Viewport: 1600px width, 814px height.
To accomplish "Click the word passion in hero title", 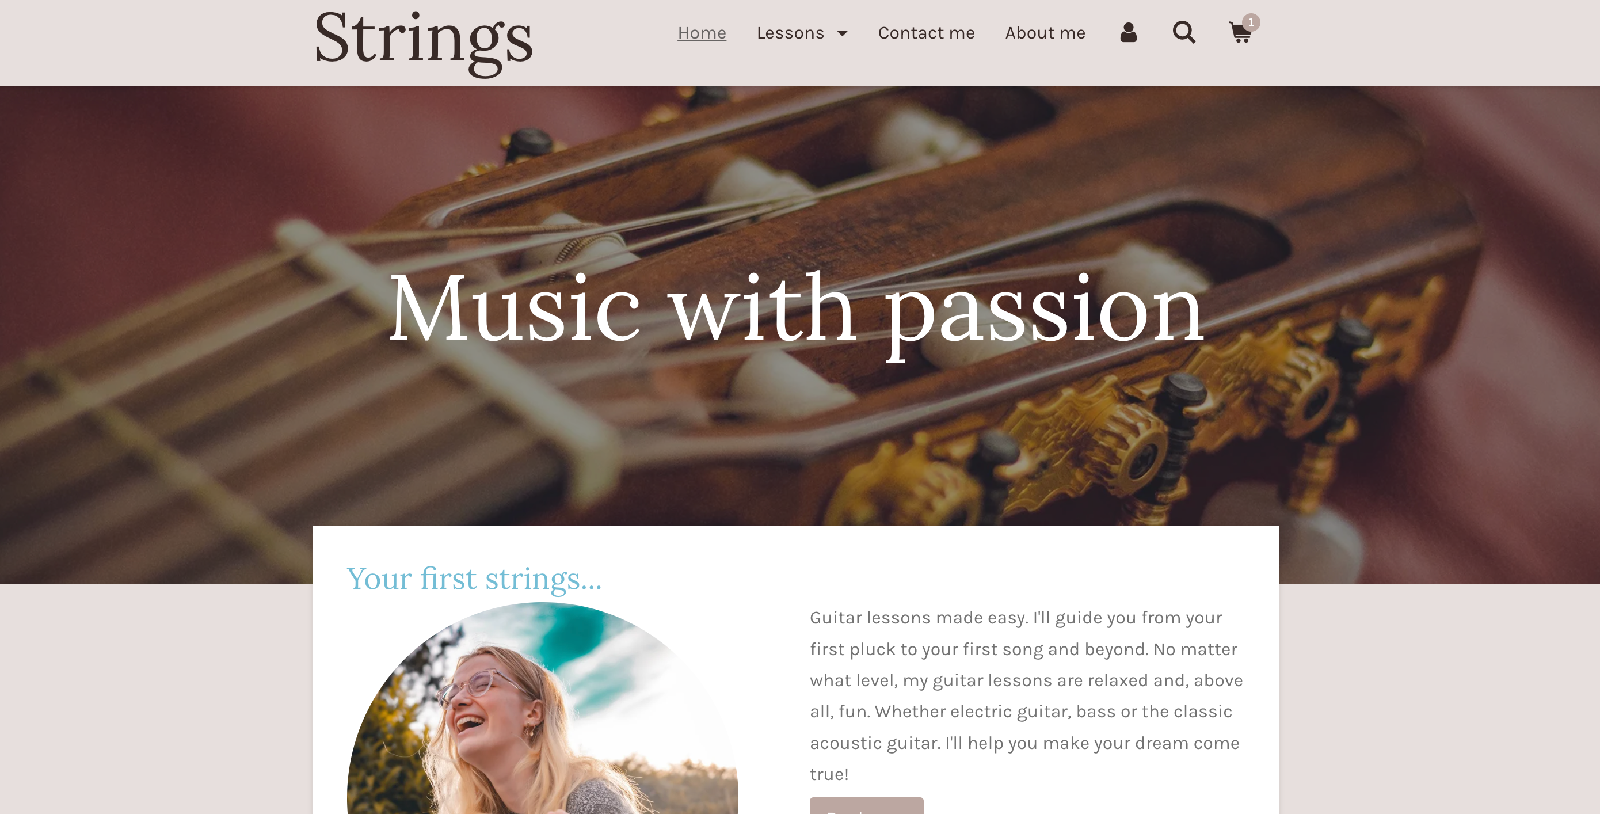I will pos(1045,314).
